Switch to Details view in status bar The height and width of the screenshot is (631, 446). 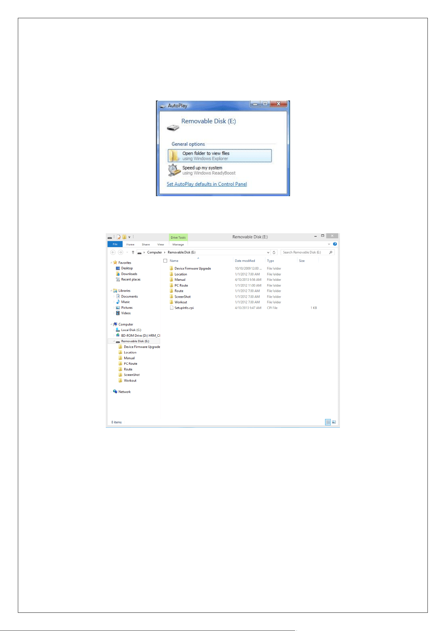tap(328, 422)
